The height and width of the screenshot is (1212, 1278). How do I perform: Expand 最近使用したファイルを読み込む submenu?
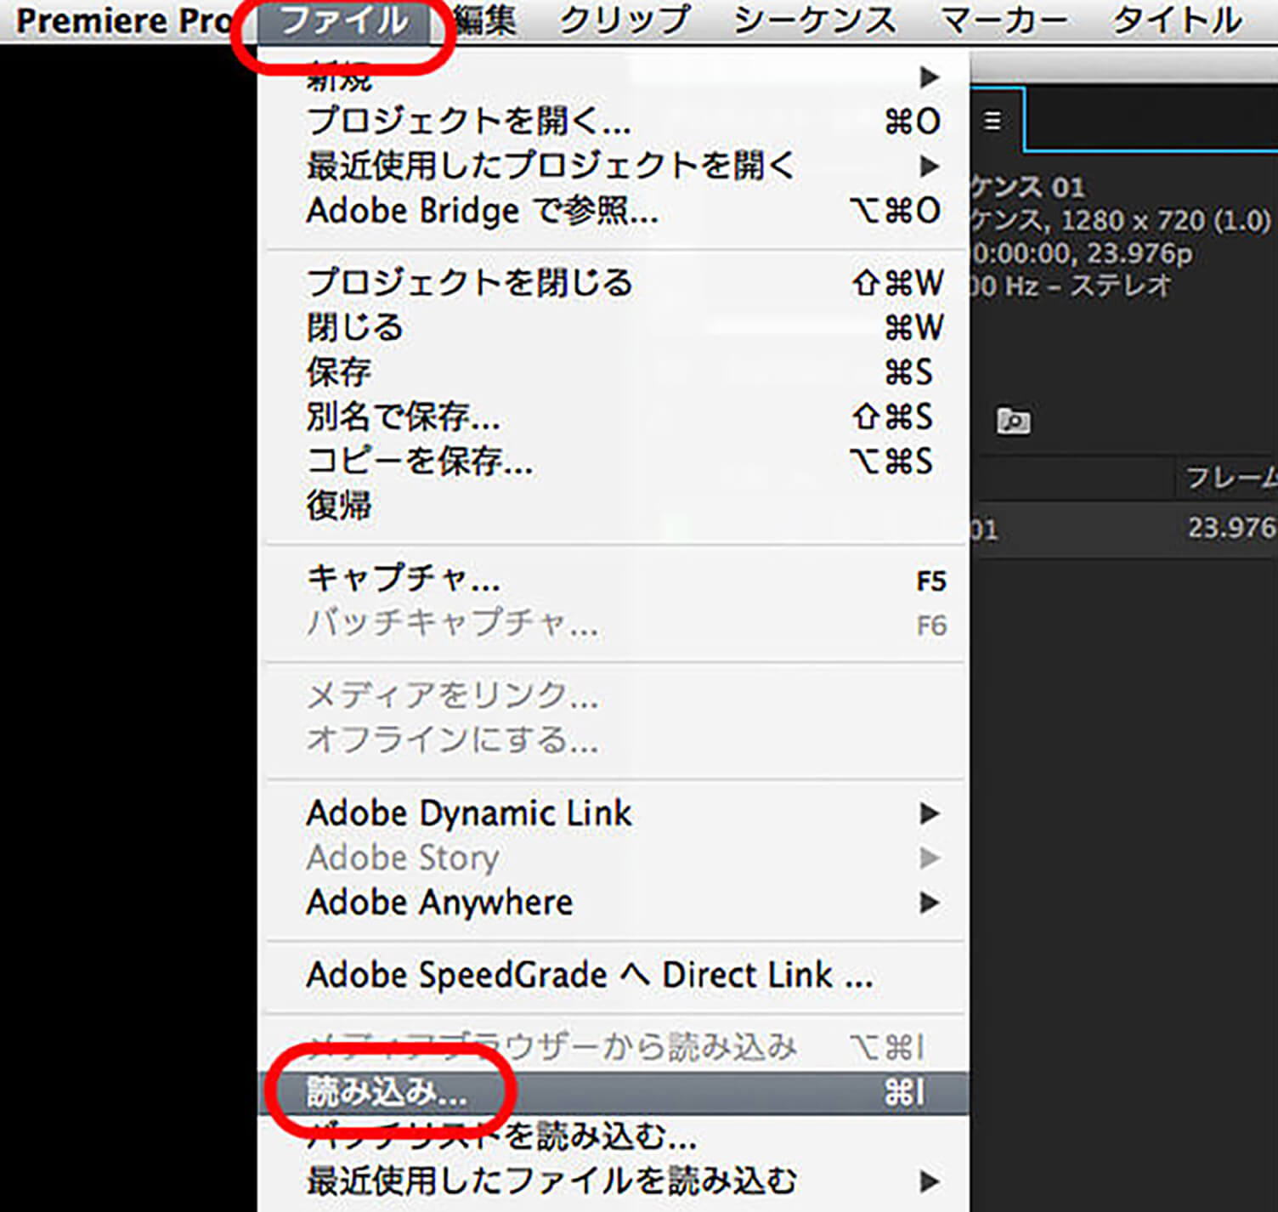pyautogui.click(x=614, y=1181)
